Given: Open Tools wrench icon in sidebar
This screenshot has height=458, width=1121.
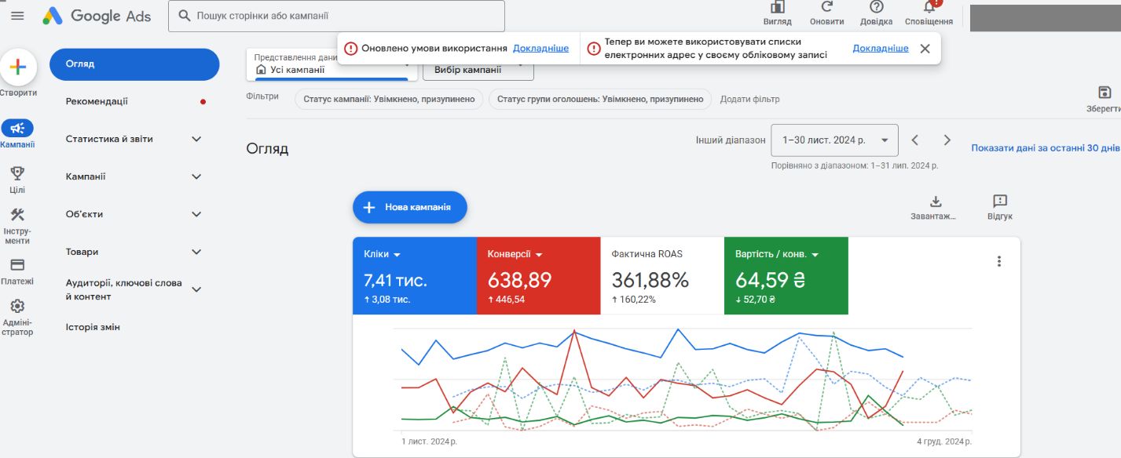Looking at the screenshot, I should tap(17, 215).
